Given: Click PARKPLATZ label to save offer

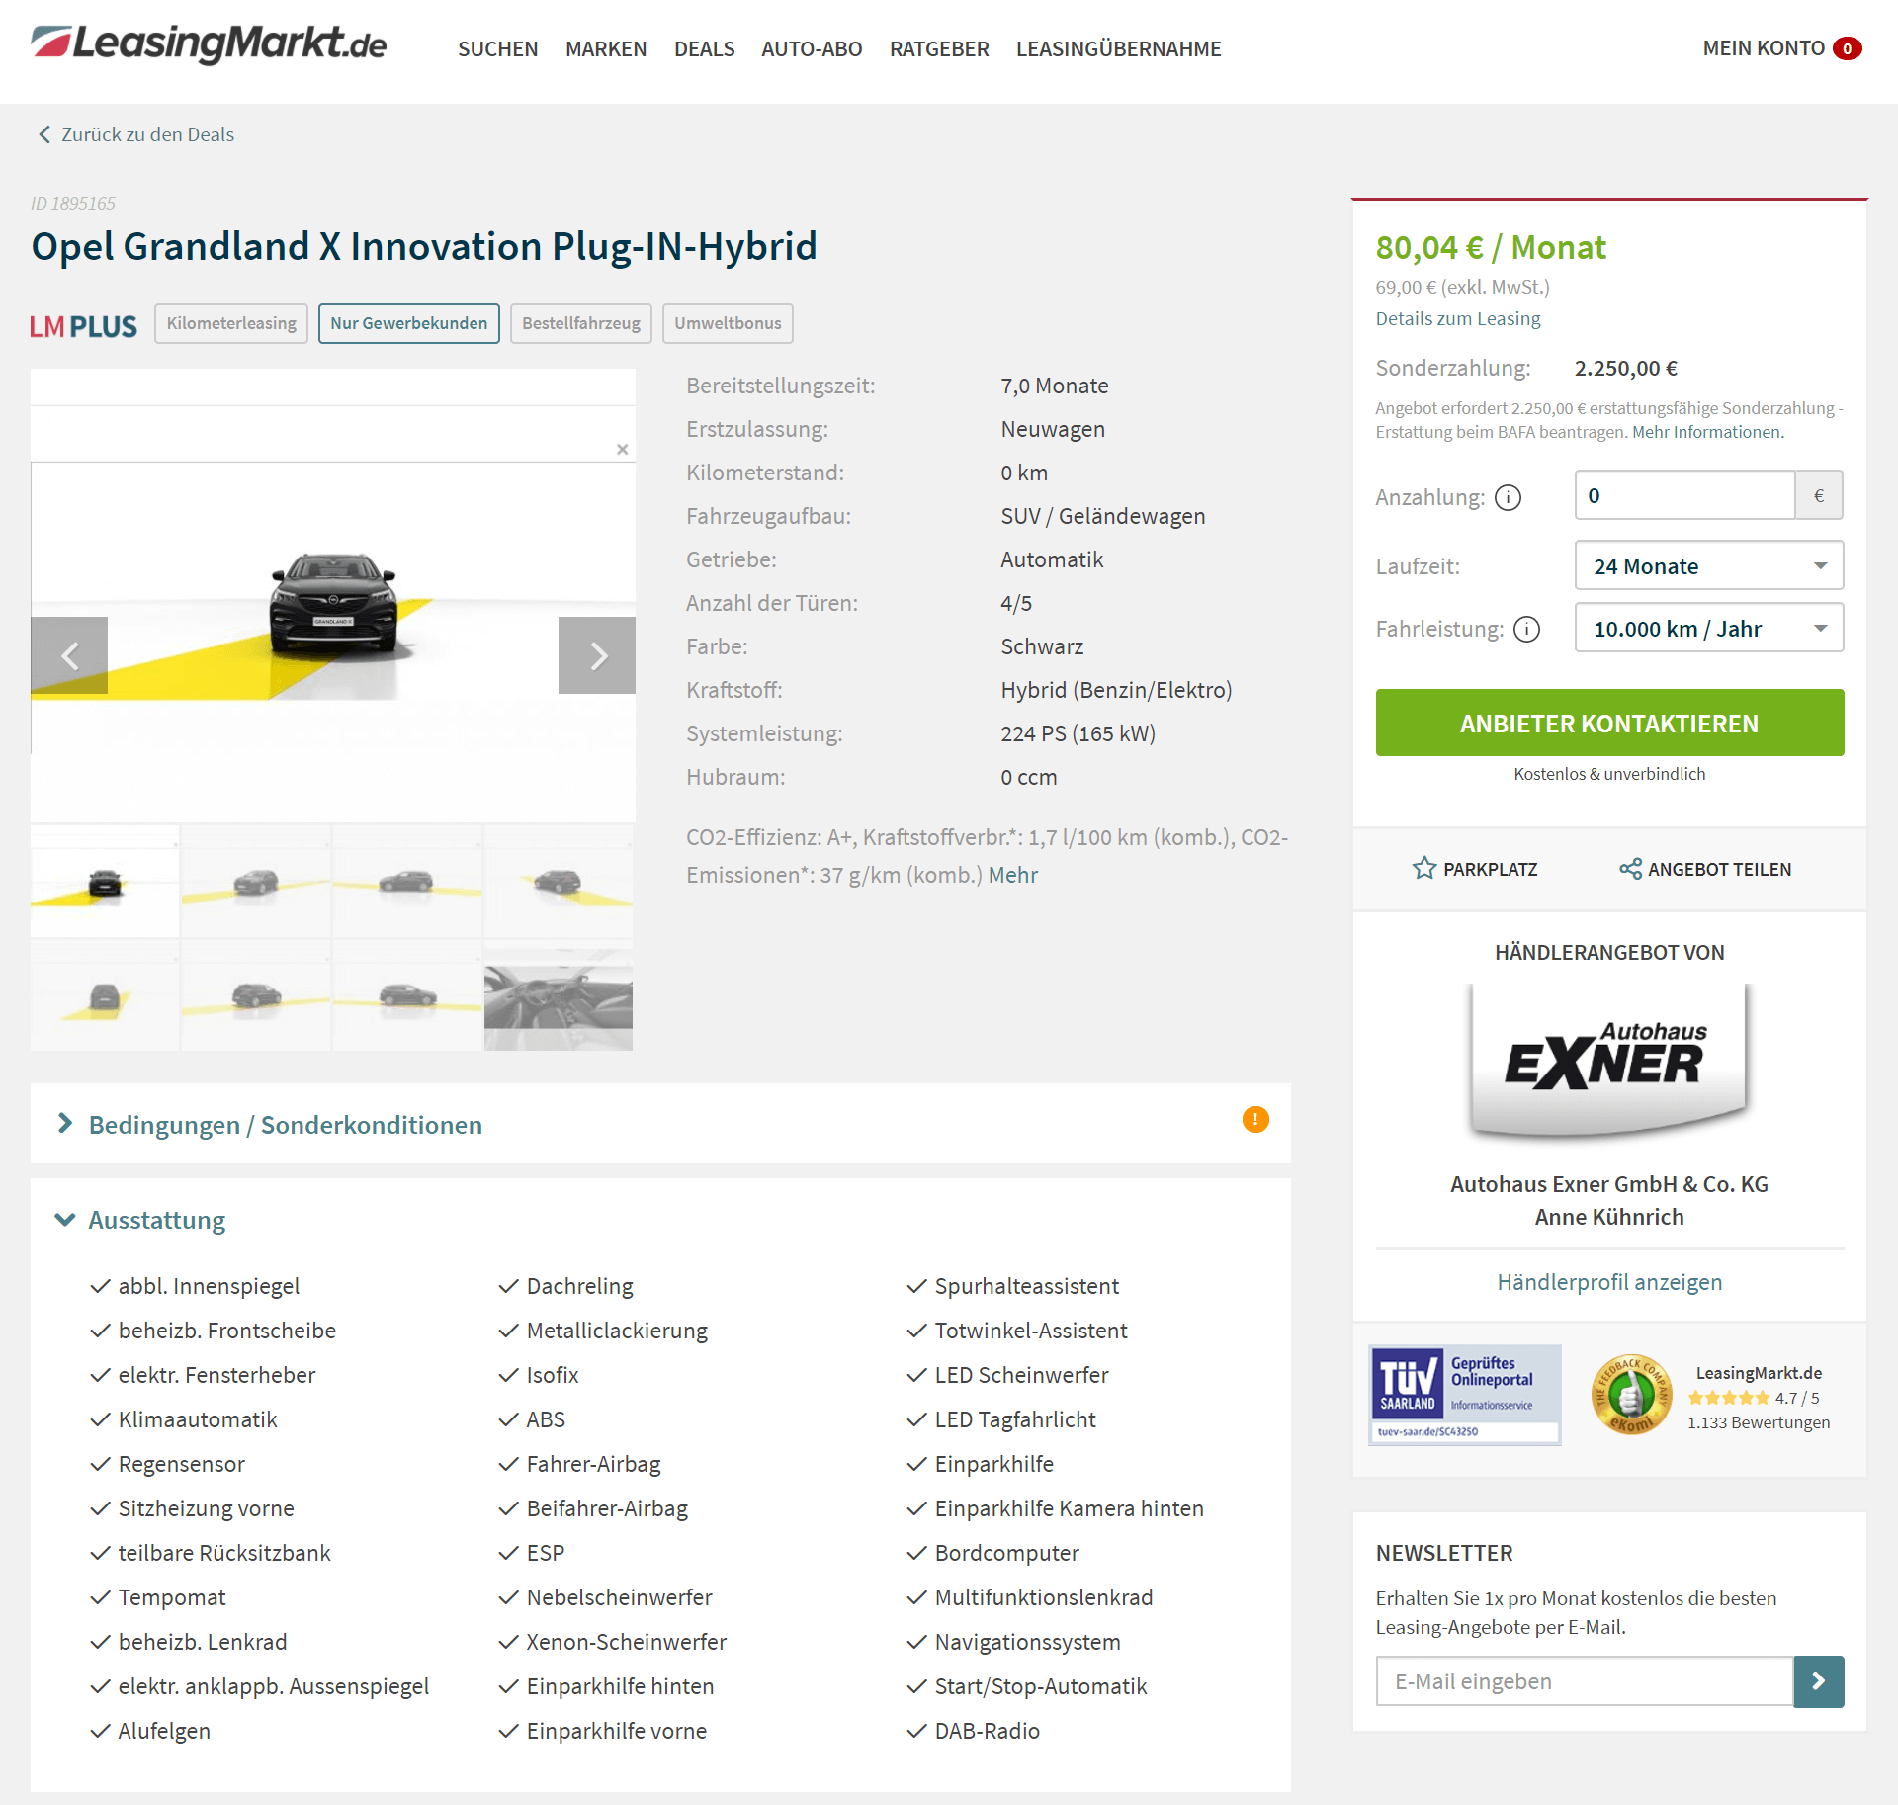Looking at the screenshot, I should pos(1490,869).
